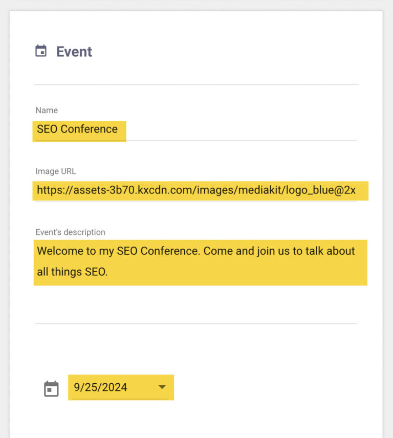Click the Event's description label
Screen dimensions: 393x438
70,232
